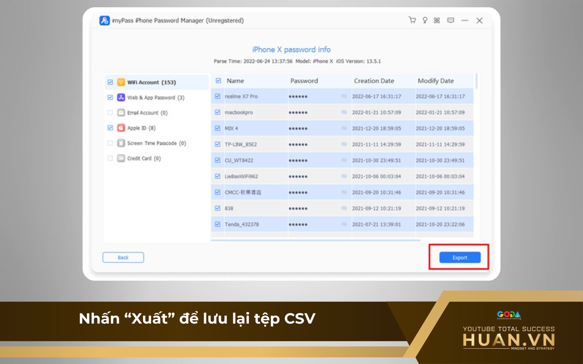Reveal password for TP-LINK_B5E2
The image size is (583, 364).
pyautogui.click(x=344, y=145)
